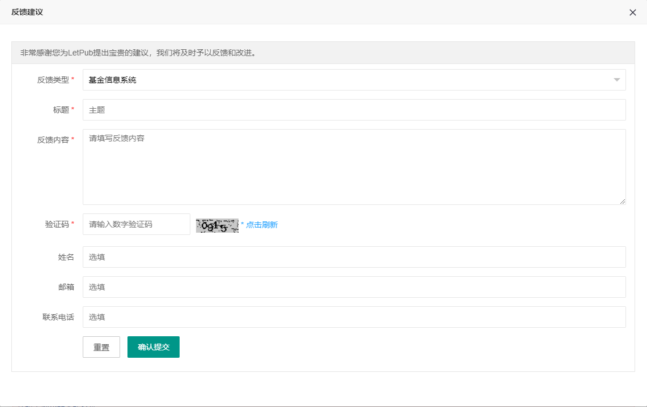Image resolution: width=647 pixels, height=407 pixels.
Task: Select the 联系电话 input field
Action: [x=354, y=317]
